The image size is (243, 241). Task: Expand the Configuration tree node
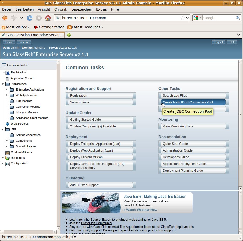3,163
